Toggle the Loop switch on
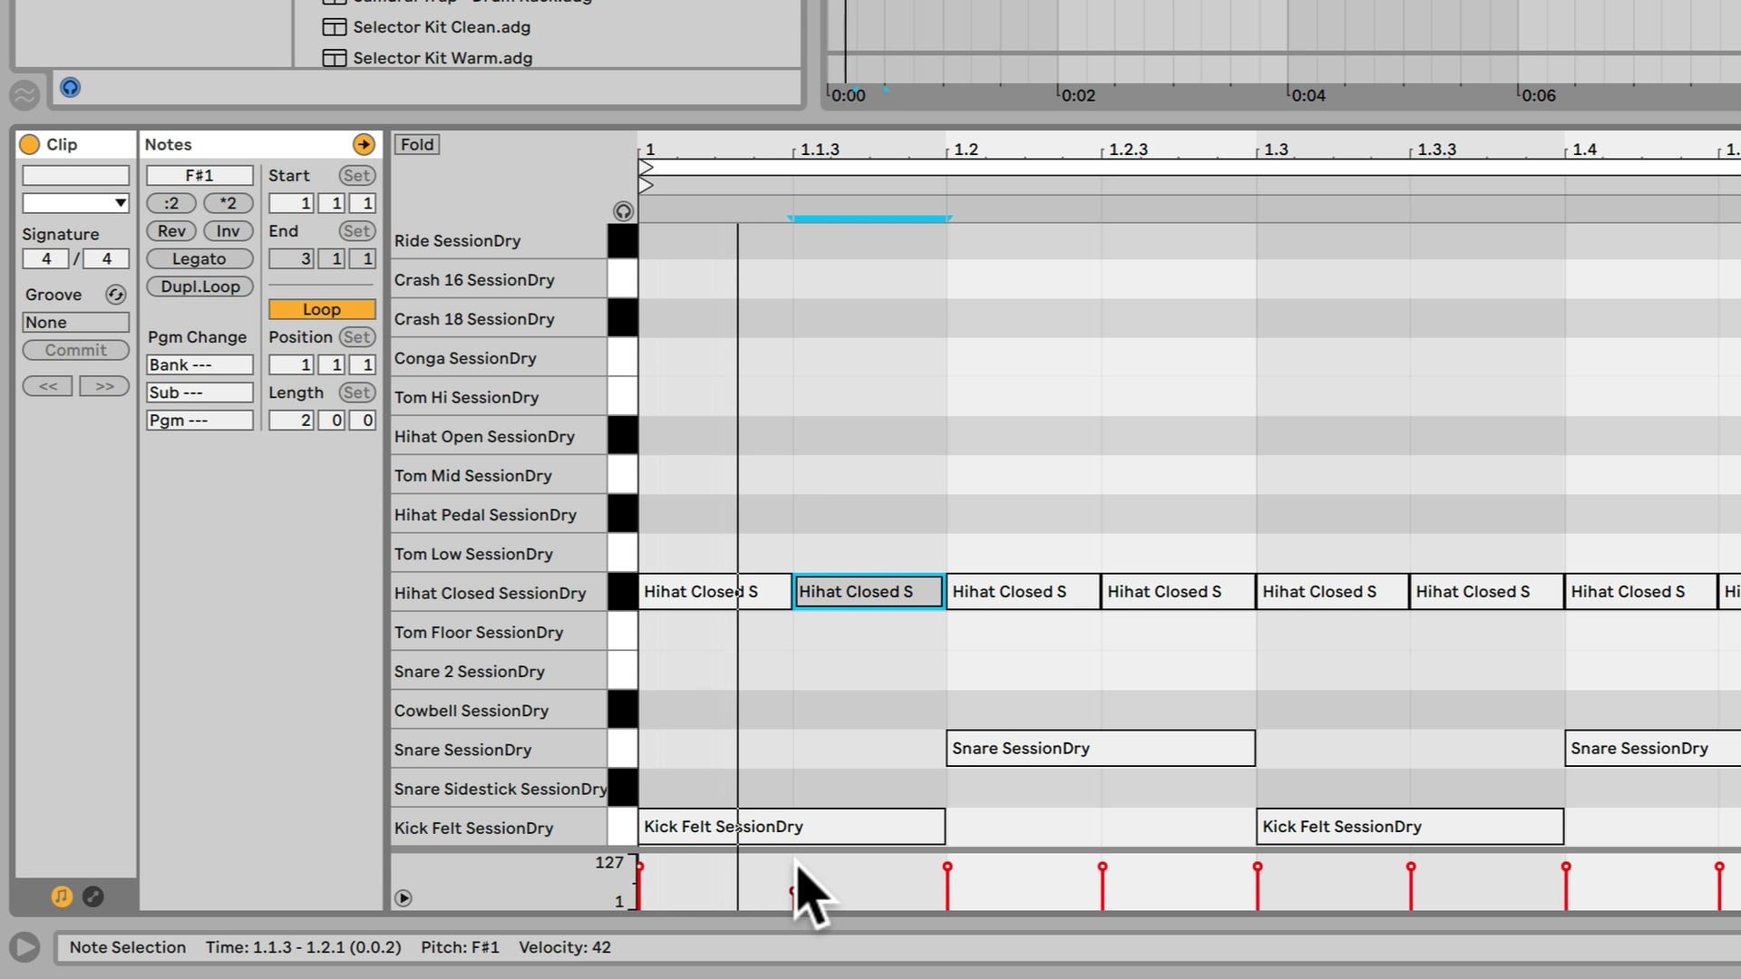Image resolution: width=1741 pixels, height=979 pixels. (x=321, y=309)
